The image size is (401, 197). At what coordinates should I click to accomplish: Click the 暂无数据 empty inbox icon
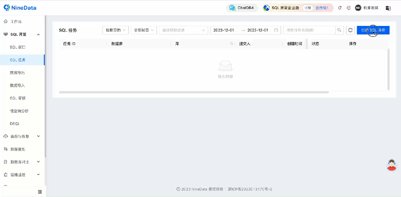pyautogui.click(x=225, y=66)
